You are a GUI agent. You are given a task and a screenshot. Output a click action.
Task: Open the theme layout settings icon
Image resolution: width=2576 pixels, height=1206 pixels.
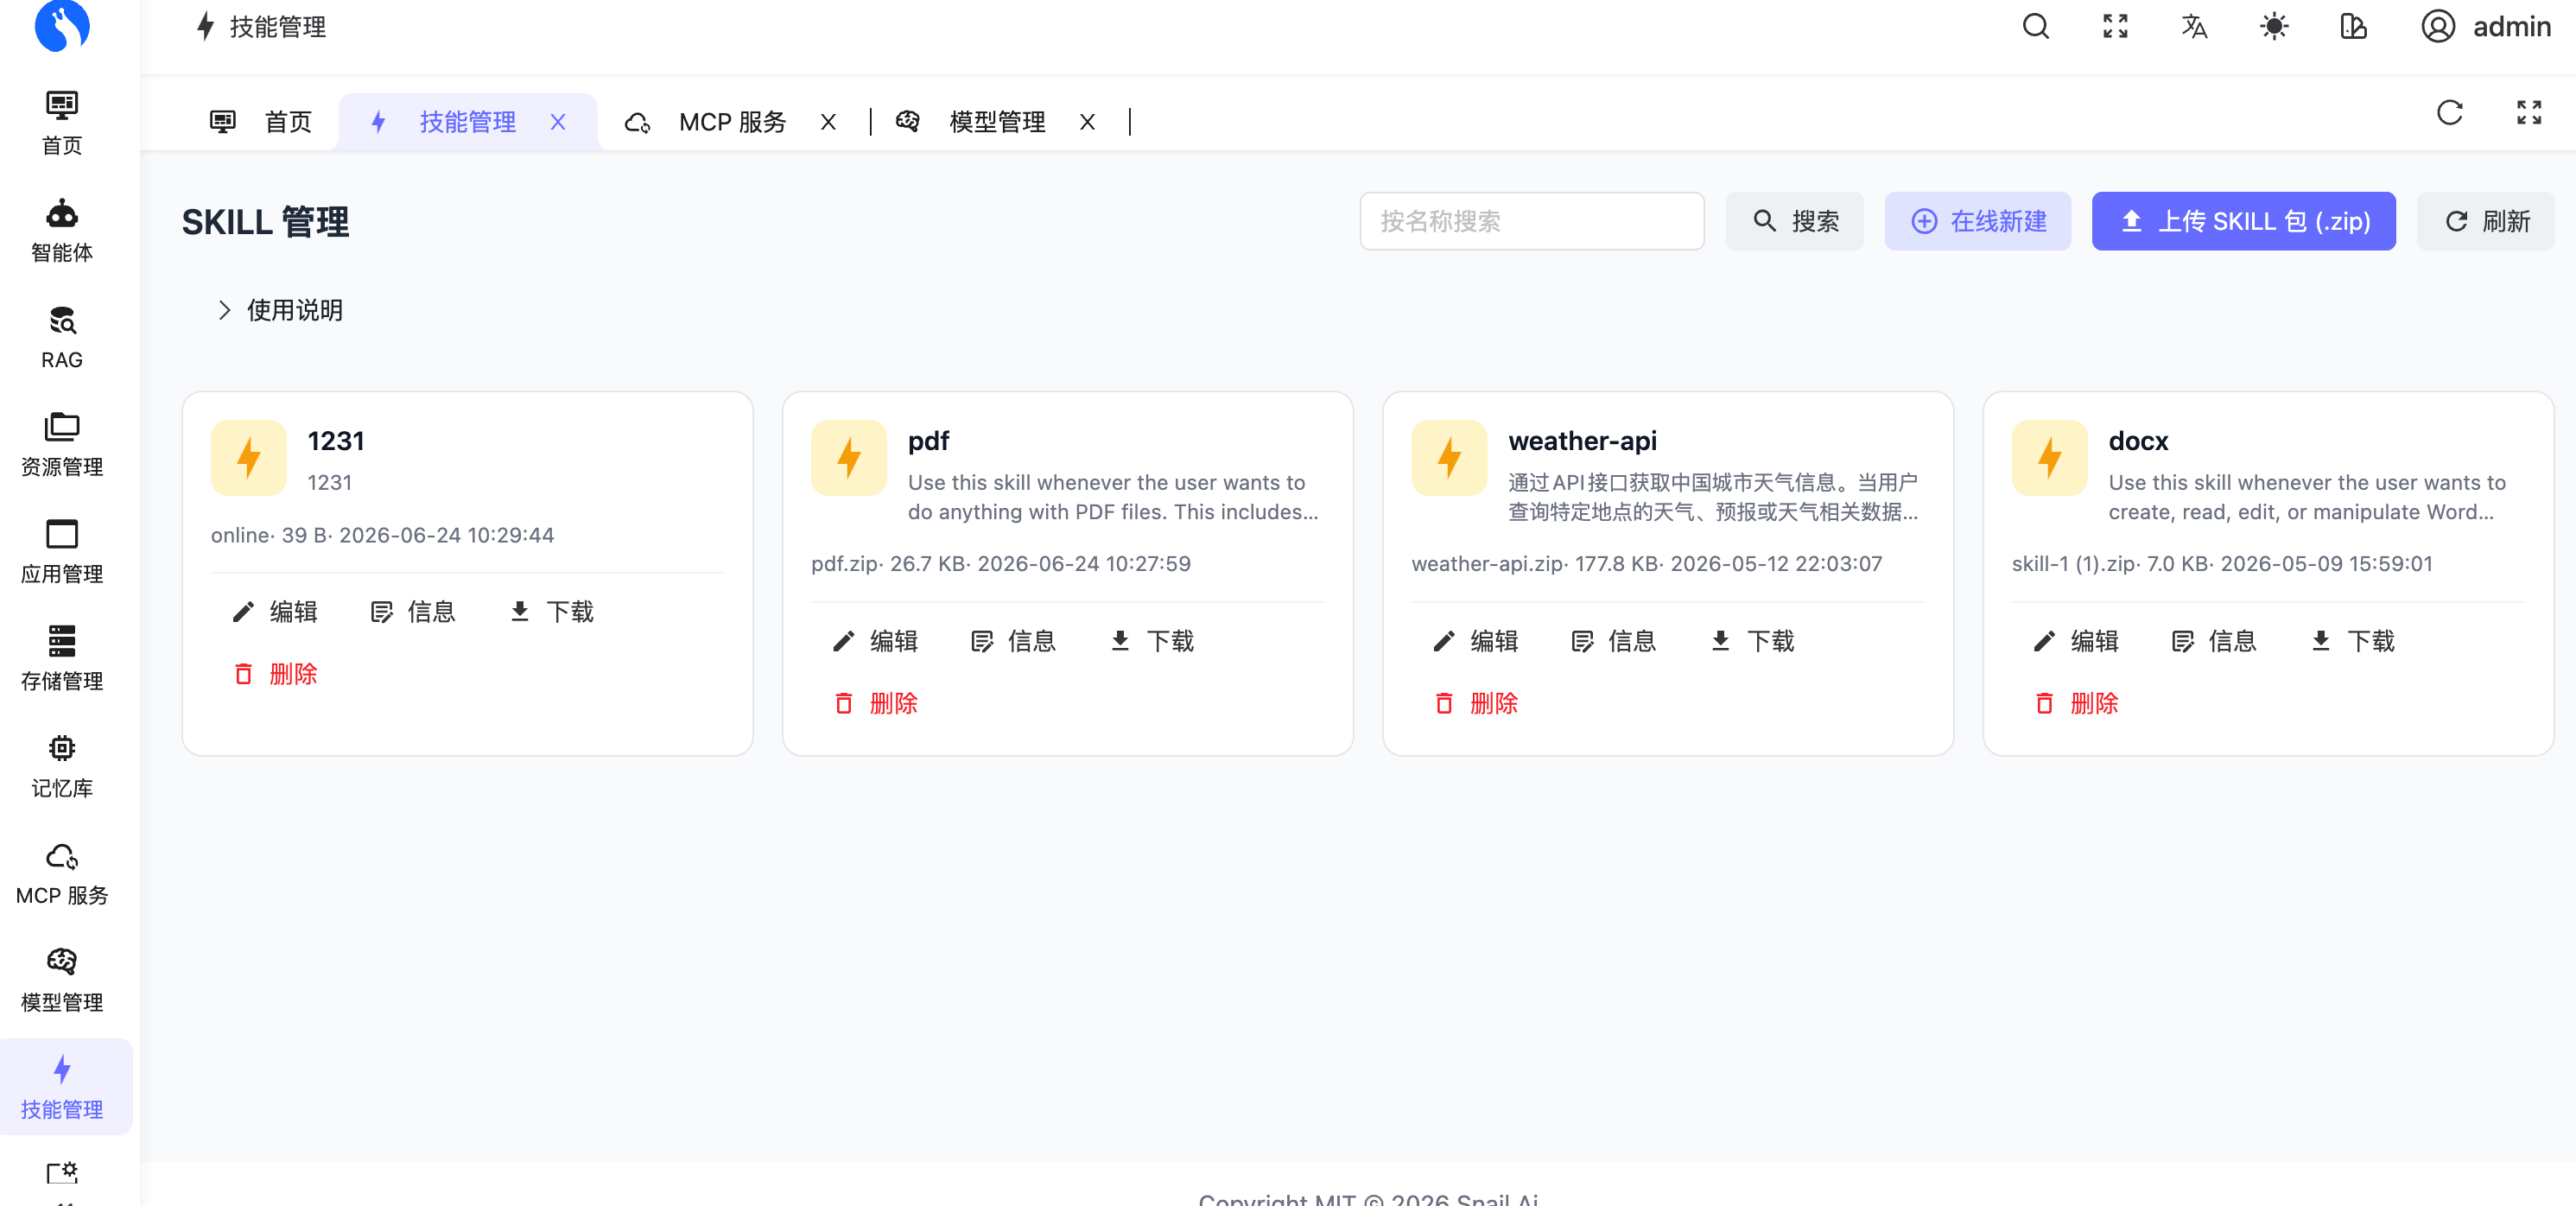point(2353,26)
